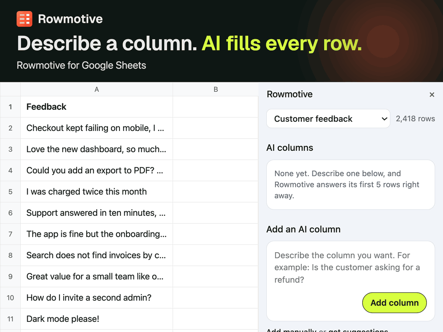Select cell 'I was charged twice this month'
The width and height of the screenshot is (443, 332).
coord(96,191)
